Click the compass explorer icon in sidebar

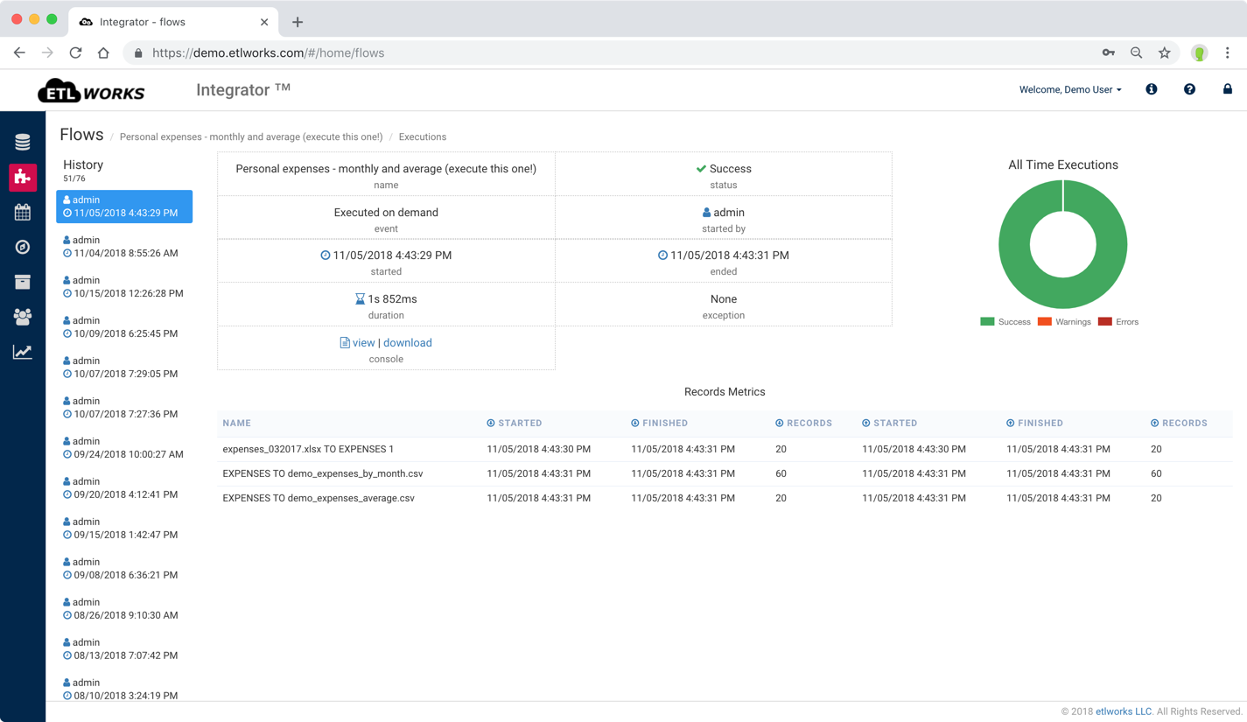22,247
